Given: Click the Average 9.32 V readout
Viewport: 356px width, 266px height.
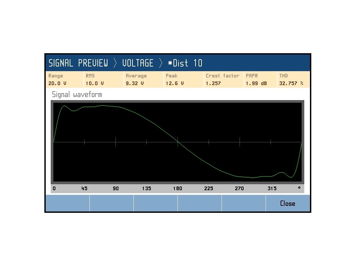Looking at the screenshot, I should pos(143,79).
